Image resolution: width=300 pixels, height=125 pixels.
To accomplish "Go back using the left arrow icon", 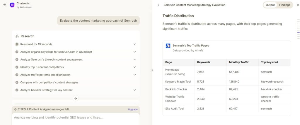I will point(158,5).
